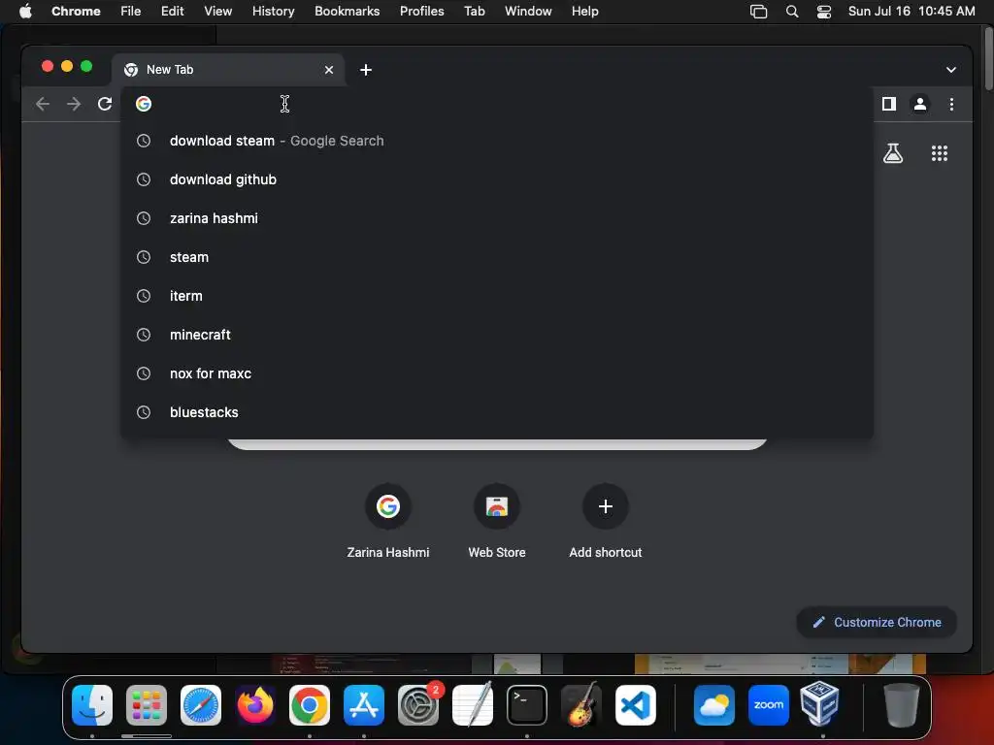This screenshot has height=745, width=994.
Task: Open the Chrome app menu
Action: [76, 11]
